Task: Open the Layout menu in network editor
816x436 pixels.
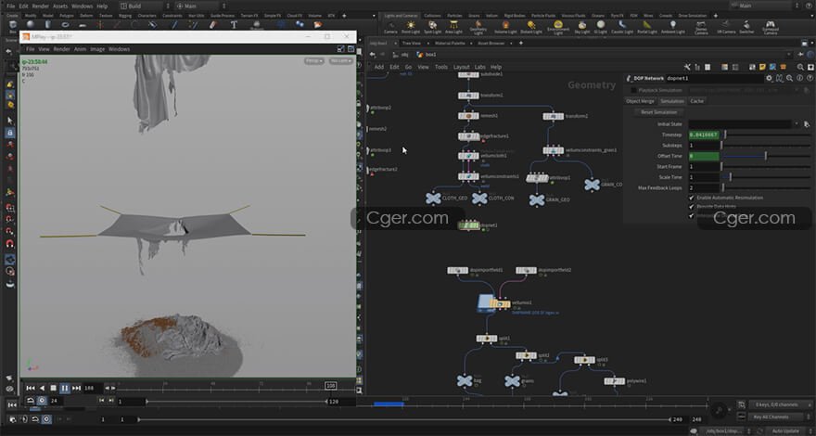Action: pos(462,67)
